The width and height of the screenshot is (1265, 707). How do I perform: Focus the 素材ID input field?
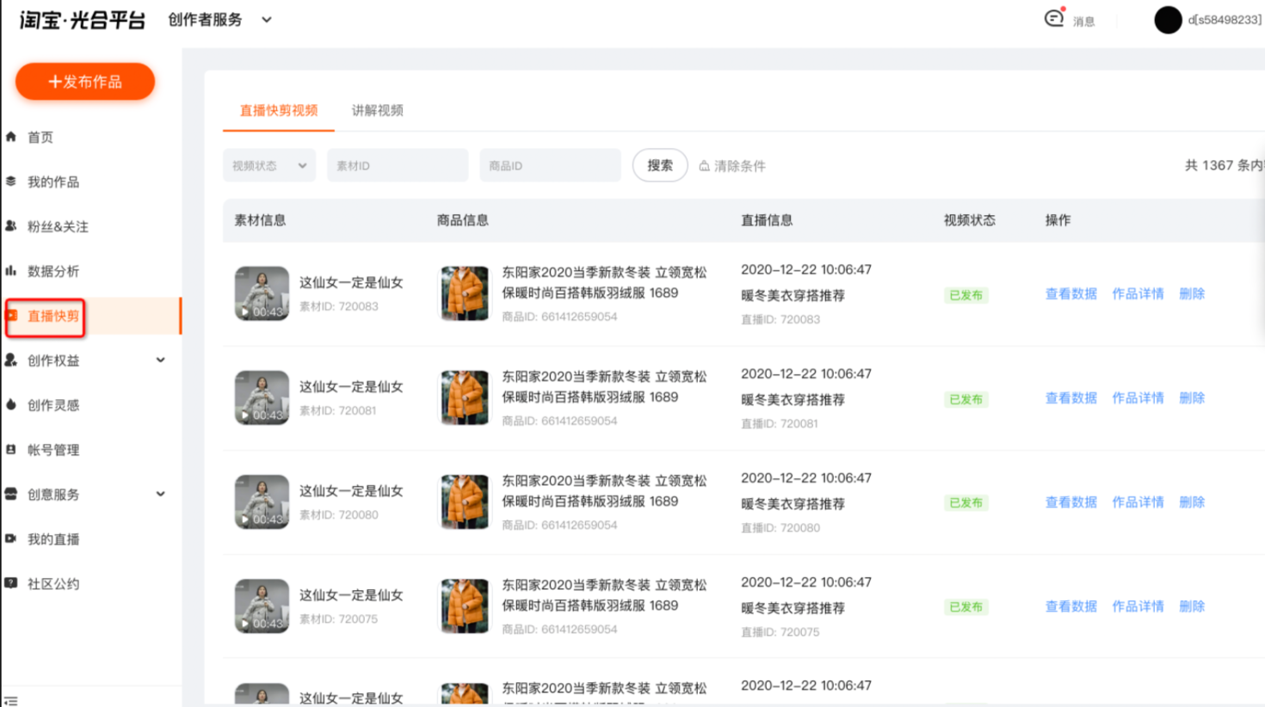point(397,166)
